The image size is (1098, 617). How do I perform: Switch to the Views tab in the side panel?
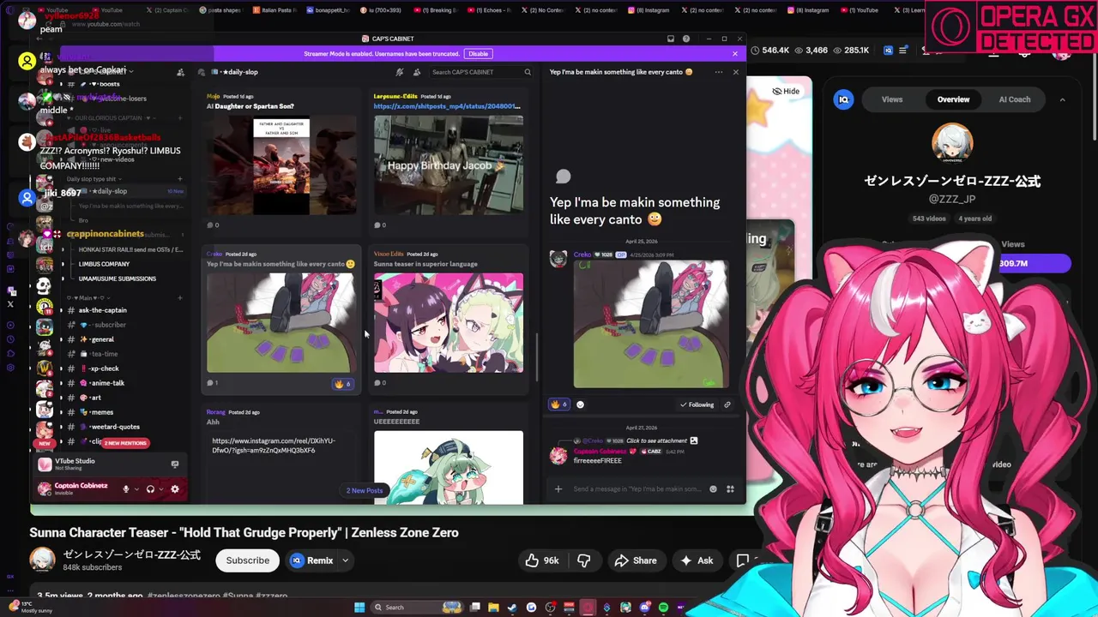click(x=892, y=99)
